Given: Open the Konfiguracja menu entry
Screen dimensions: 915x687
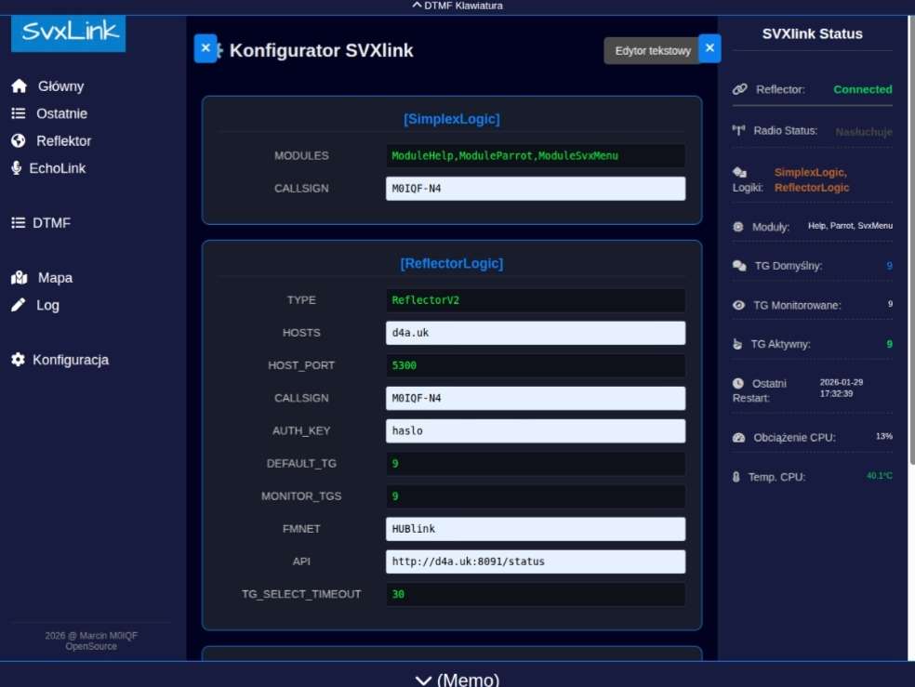Looking at the screenshot, I should pyautogui.click(x=71, y=360).
